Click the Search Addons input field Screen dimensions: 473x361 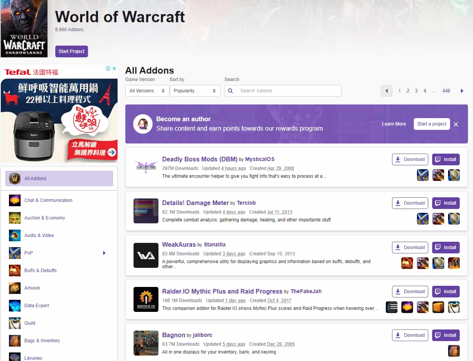pos(288,91)
